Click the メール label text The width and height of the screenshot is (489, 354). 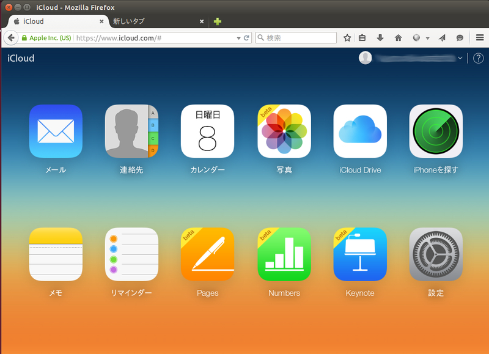[x=56, y=170]
